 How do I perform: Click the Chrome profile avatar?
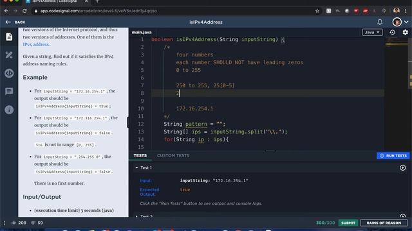[397, 11]
